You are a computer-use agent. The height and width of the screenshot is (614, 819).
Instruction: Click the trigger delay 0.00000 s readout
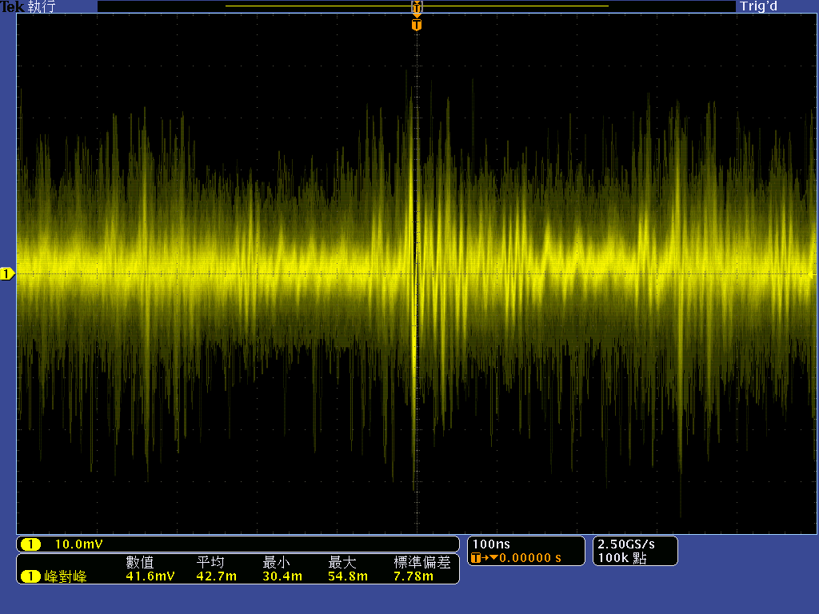pos(529,558)
